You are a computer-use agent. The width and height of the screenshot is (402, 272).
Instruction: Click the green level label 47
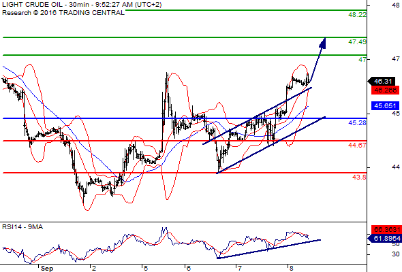[362, 60]
